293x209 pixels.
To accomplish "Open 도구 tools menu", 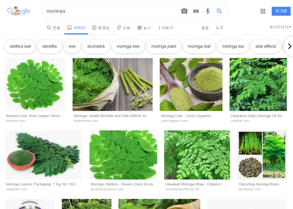I will coord(219,28).
